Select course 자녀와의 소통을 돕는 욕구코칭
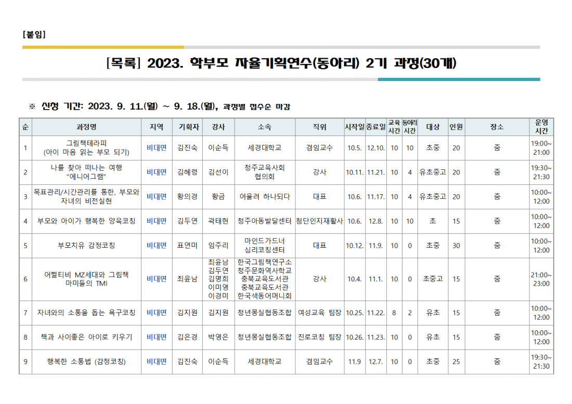 [86, 313]
